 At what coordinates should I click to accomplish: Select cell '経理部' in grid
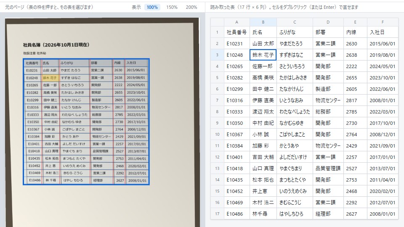328,214
